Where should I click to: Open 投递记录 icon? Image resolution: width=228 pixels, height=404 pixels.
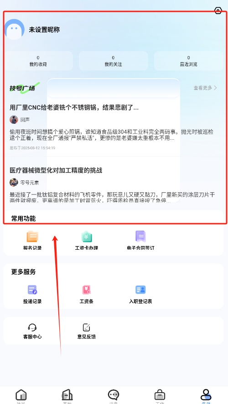click(x=32, y=290)
